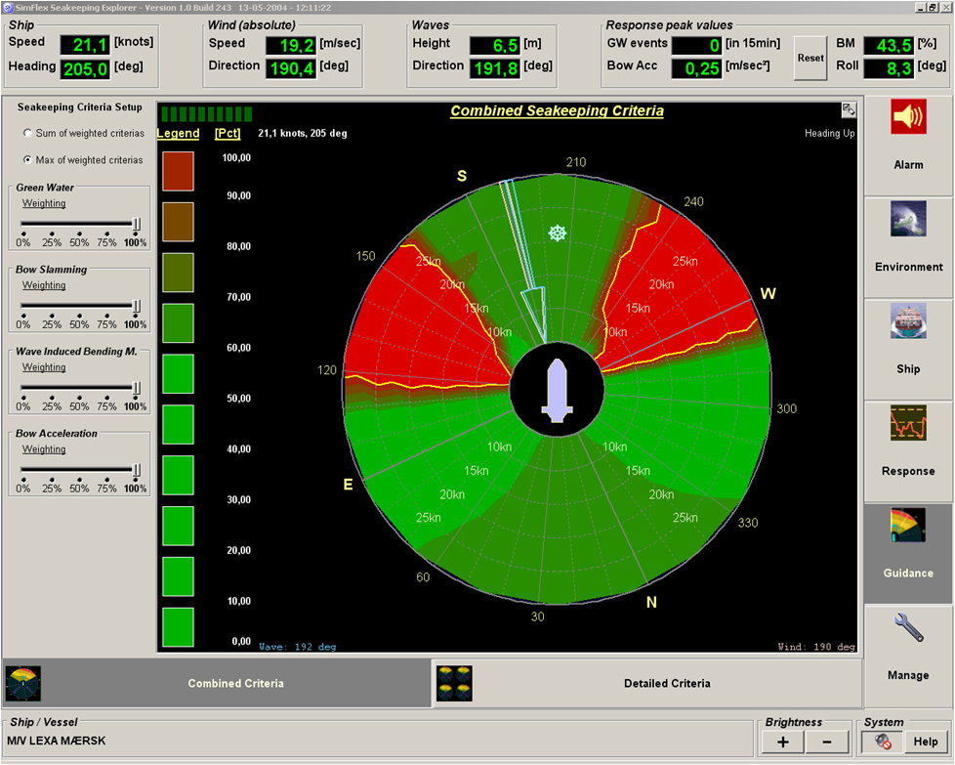This screenshot has width=955, height=765.
Task: Click the Detailed Criteria four-plot icon
Action: click(454, 683)
